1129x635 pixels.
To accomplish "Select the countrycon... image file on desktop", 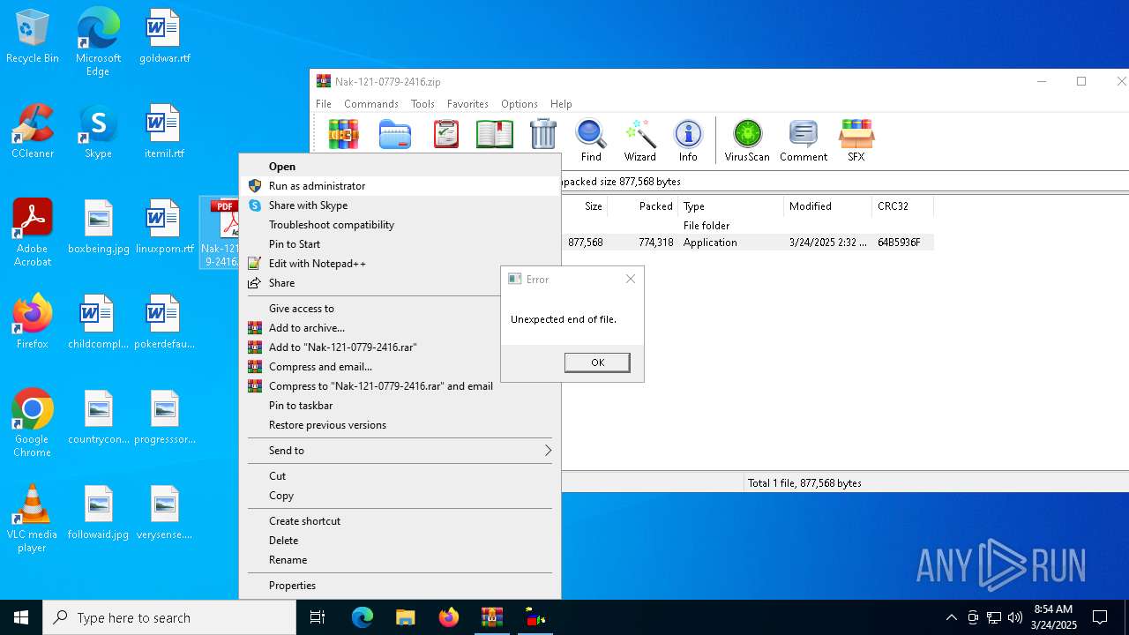I will click(x=98, y=418).
